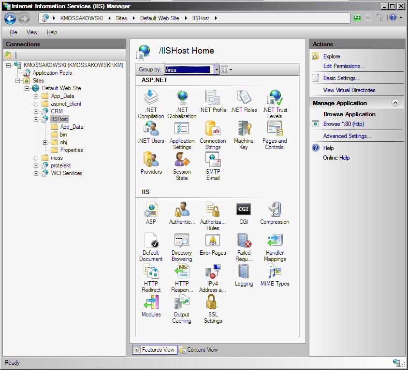Screen dimensions: 408x370
Task: Open SMTP E-mail feature
Action: [x=213, y=166]
